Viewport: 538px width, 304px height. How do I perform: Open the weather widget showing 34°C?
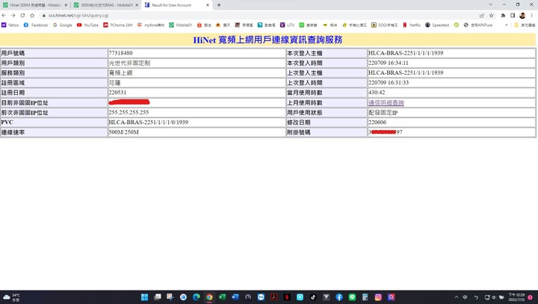pos(11,297)
